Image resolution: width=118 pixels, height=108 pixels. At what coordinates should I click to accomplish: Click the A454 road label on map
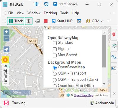coord(32,41)
